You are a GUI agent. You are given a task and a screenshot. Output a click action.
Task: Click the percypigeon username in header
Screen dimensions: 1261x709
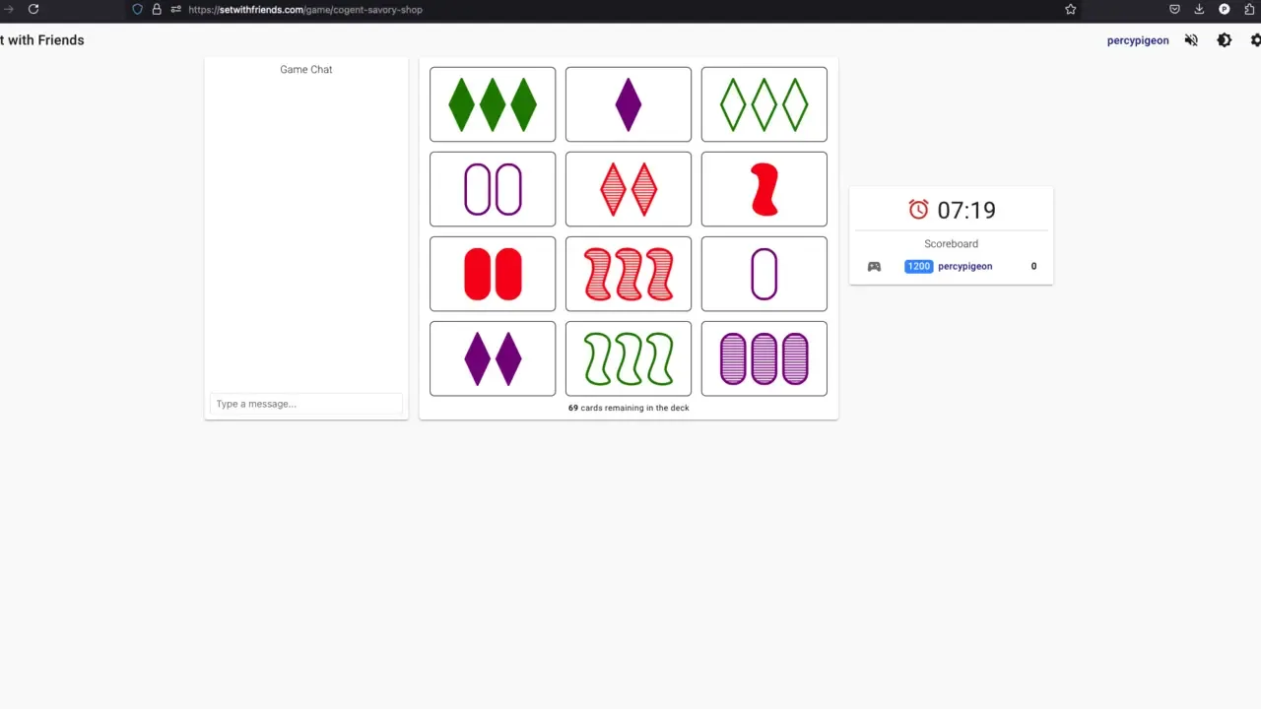pyautogui.click(x=1138, y=40)
